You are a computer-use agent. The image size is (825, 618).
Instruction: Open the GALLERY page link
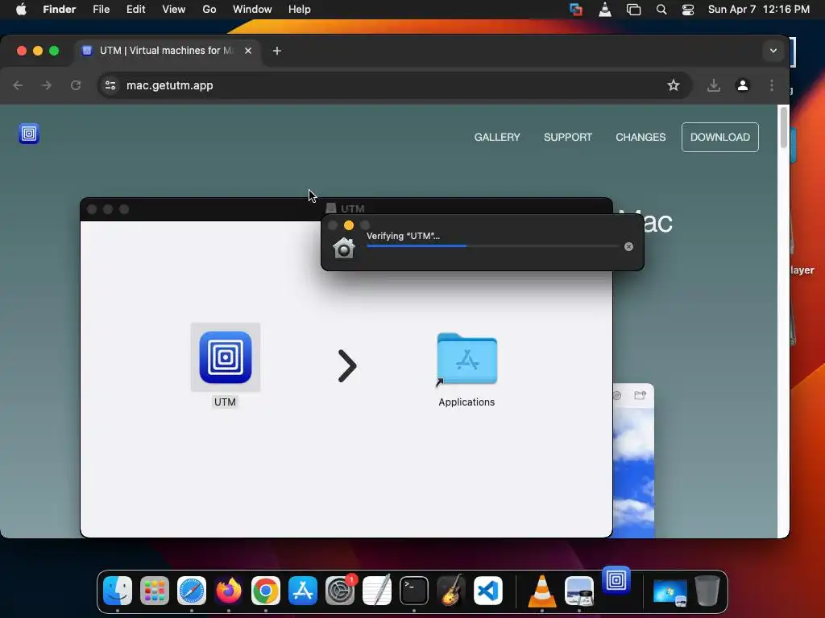tap(496, 137)
